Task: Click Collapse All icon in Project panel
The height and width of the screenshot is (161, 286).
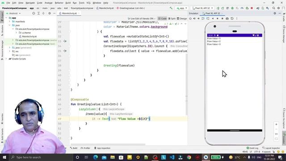Action: tap(43, 13)
